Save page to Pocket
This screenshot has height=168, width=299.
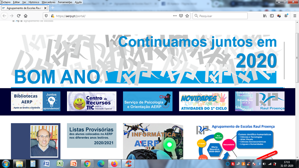pyautogui.click(x=181, y=16)
